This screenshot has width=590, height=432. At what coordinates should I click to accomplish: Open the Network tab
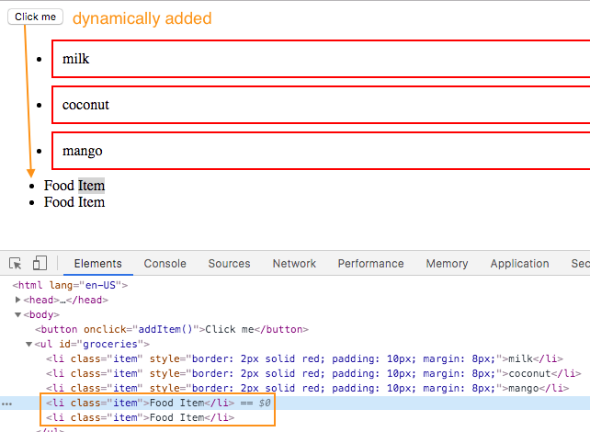(294, 264)
